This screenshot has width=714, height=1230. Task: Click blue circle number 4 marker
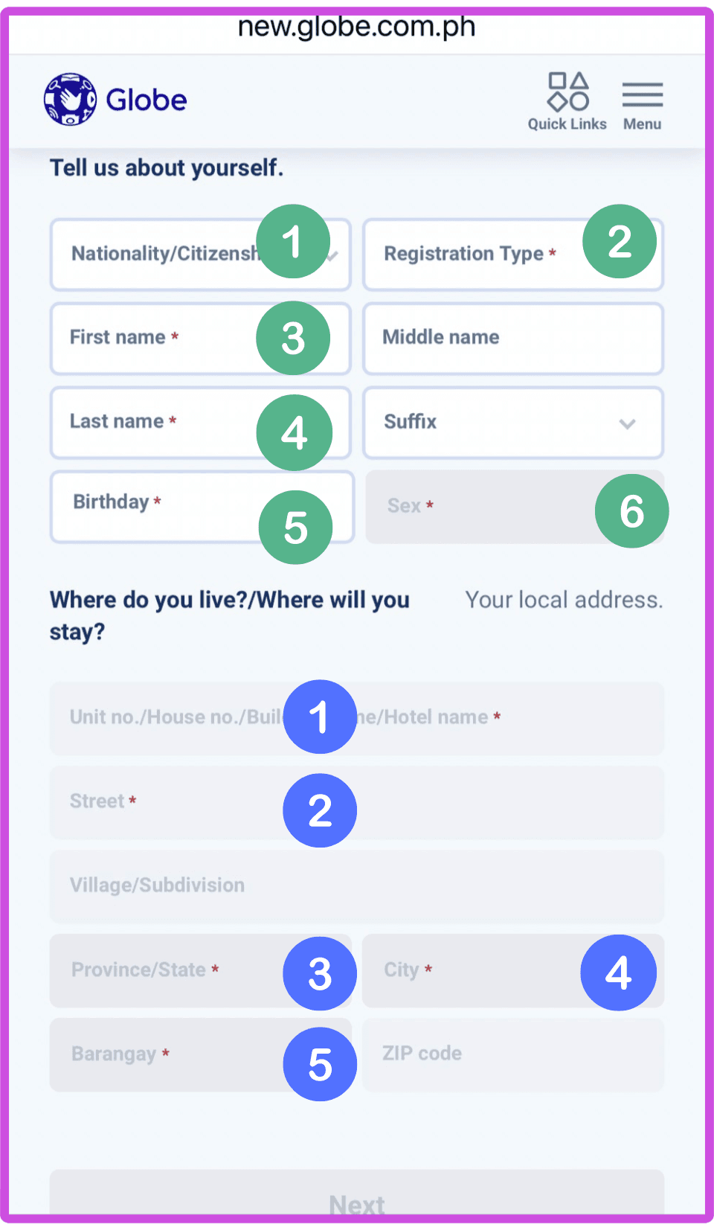click(618, 973)
